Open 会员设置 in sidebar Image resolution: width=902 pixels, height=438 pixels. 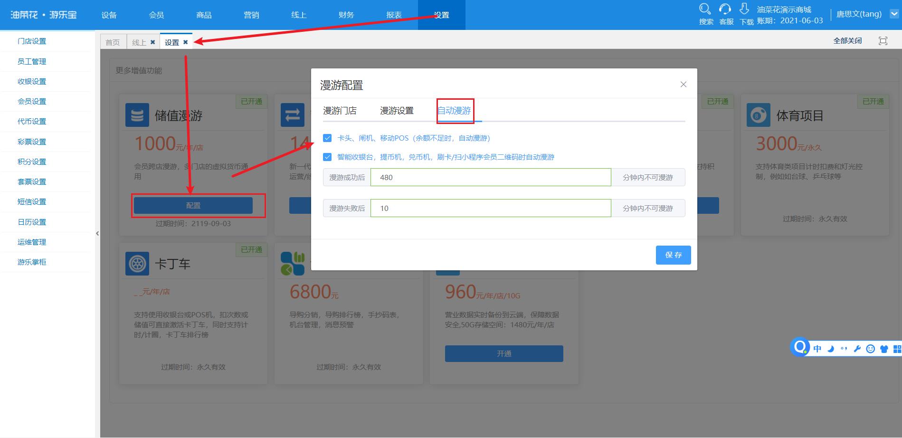point(32,101)
